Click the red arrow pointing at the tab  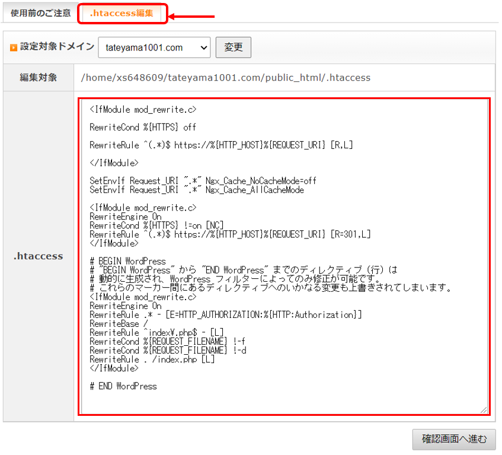191,17
